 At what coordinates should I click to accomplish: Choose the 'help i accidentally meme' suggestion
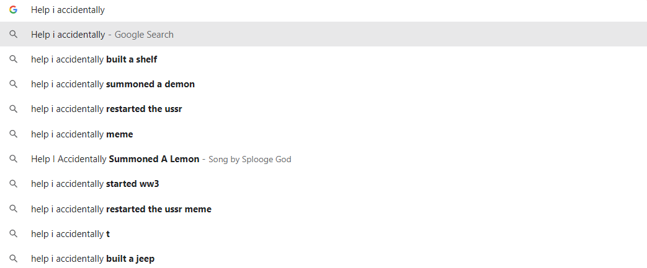point(82,134)
